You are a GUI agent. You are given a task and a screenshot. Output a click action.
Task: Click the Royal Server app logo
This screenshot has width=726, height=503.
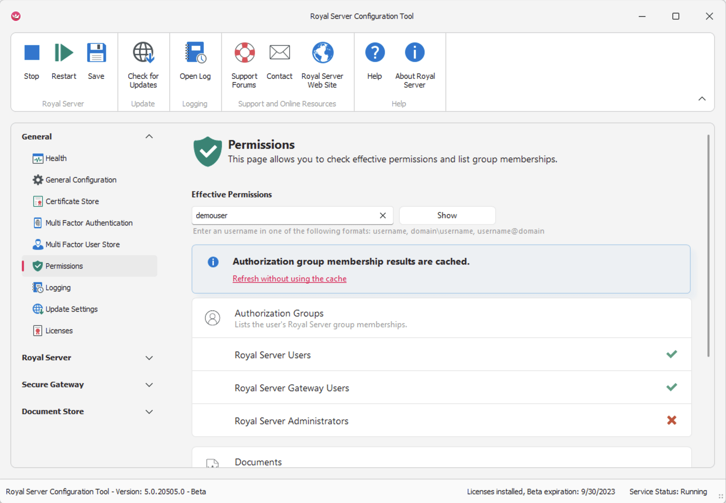point(16,16)
